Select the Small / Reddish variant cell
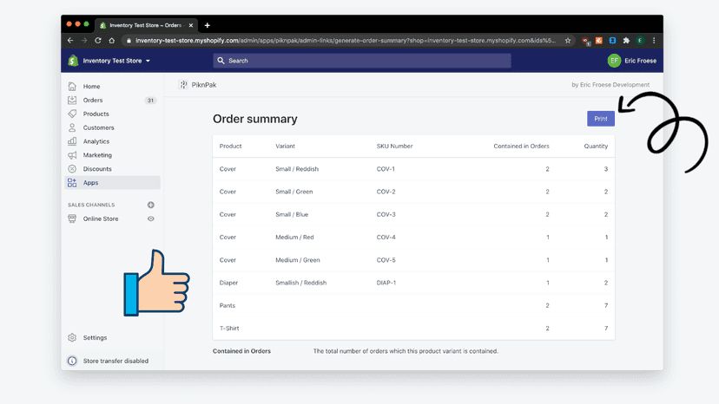 point(297,169)
